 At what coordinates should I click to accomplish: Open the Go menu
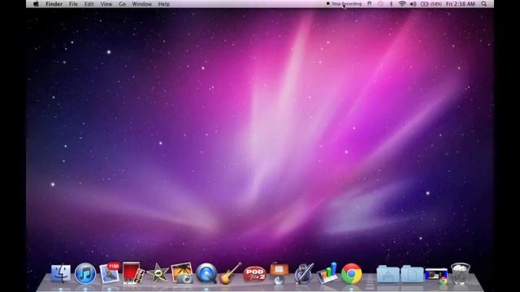123,4
